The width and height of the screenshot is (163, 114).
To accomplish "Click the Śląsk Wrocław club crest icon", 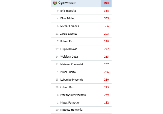I will click(55, 3).
